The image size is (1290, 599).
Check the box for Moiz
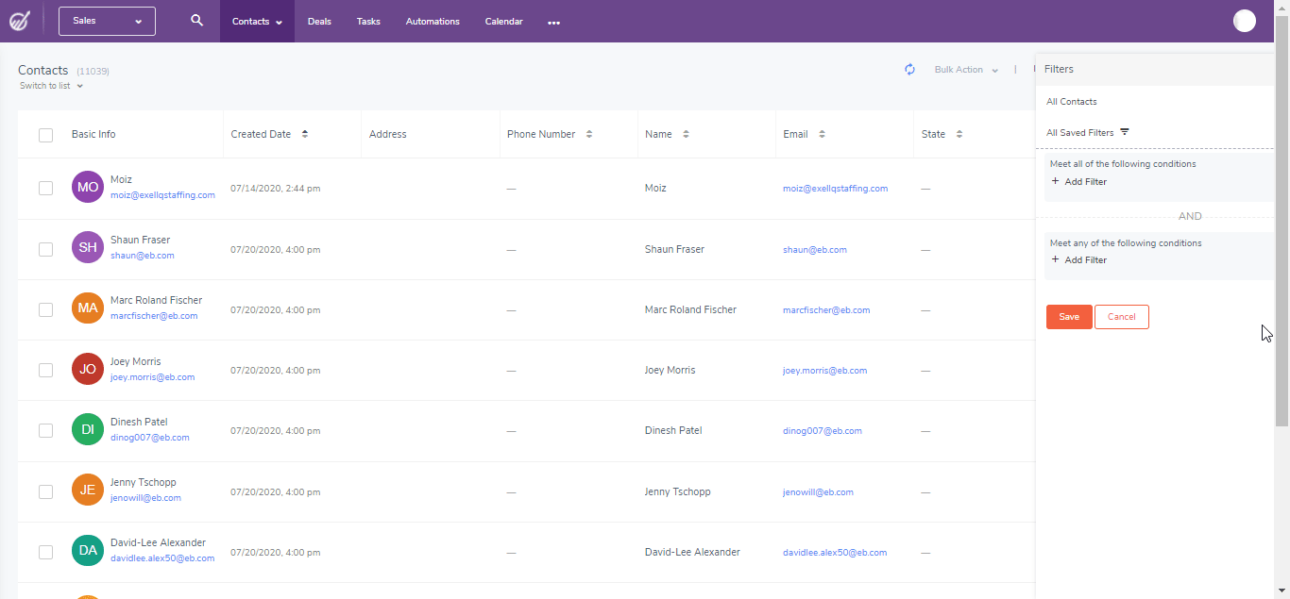pos(45,188)
